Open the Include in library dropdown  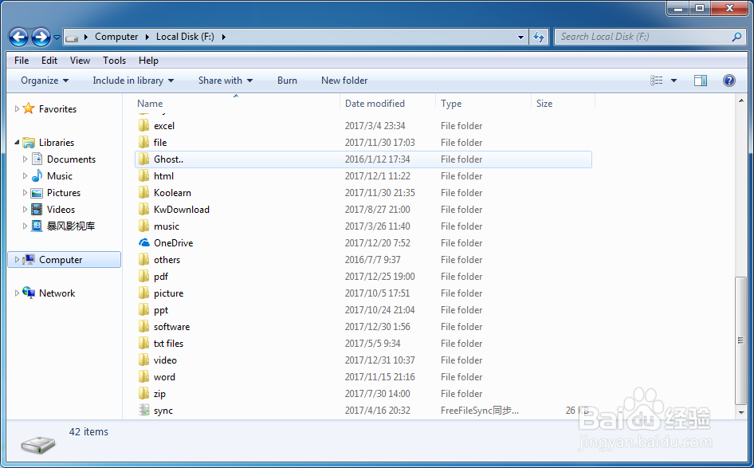pyautogui.click(x=133, y=81)
